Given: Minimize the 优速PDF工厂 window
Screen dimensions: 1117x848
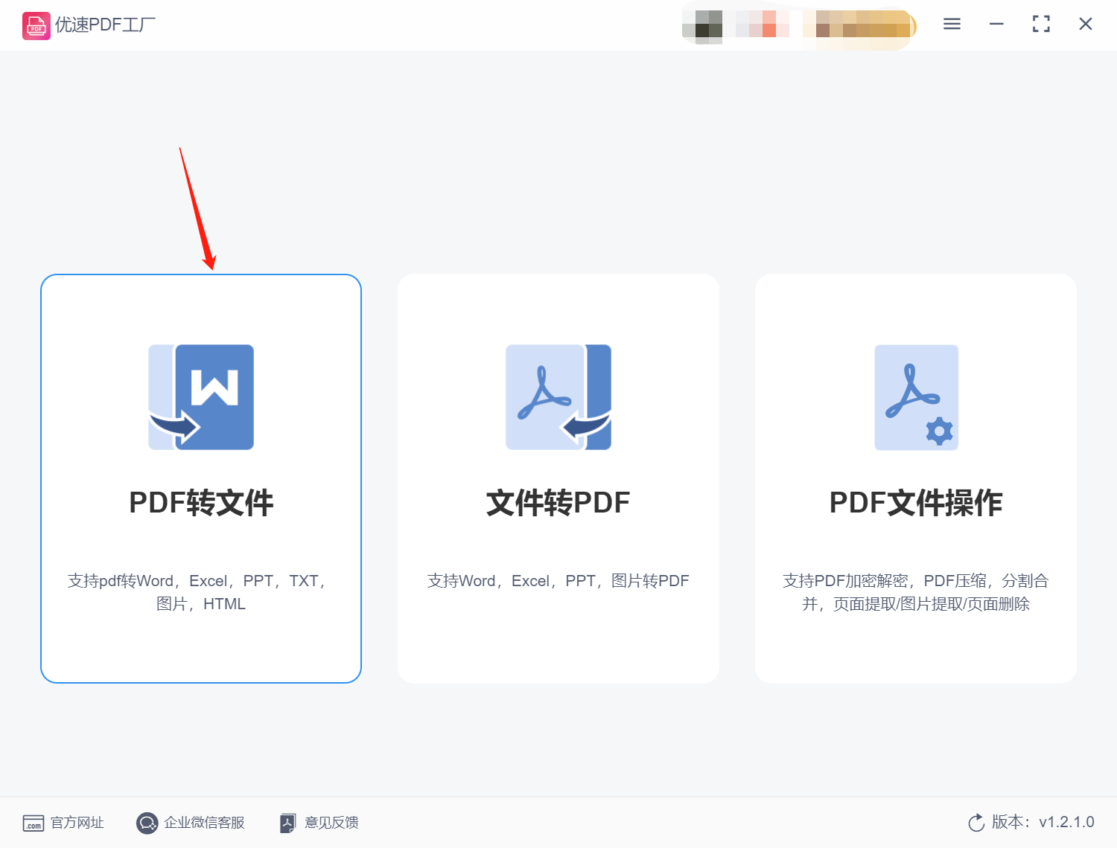Looking at the screenshot, I should tap(996, 24).
